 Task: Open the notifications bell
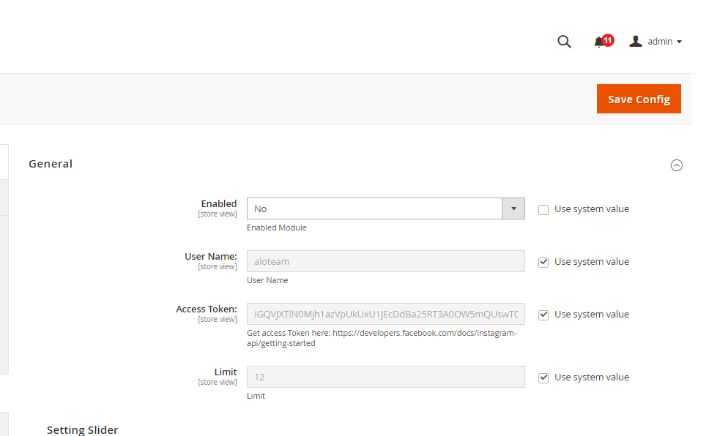(599, 42)
